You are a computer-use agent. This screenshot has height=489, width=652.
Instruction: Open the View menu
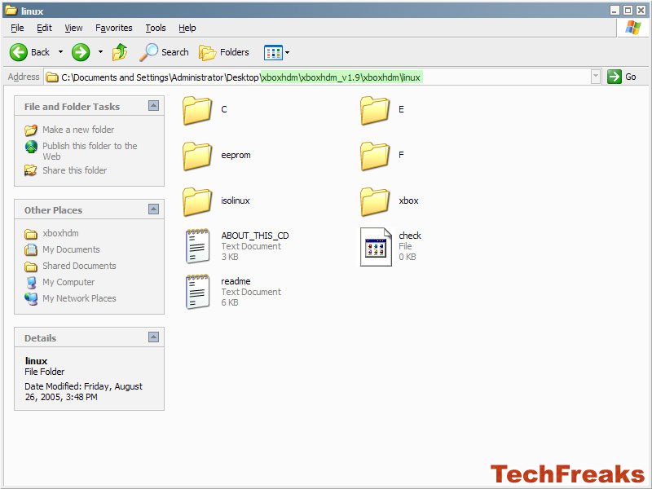tap(73, 28)
